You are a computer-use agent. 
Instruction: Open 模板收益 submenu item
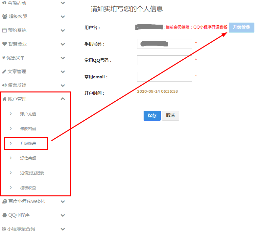tap(28, 188)
